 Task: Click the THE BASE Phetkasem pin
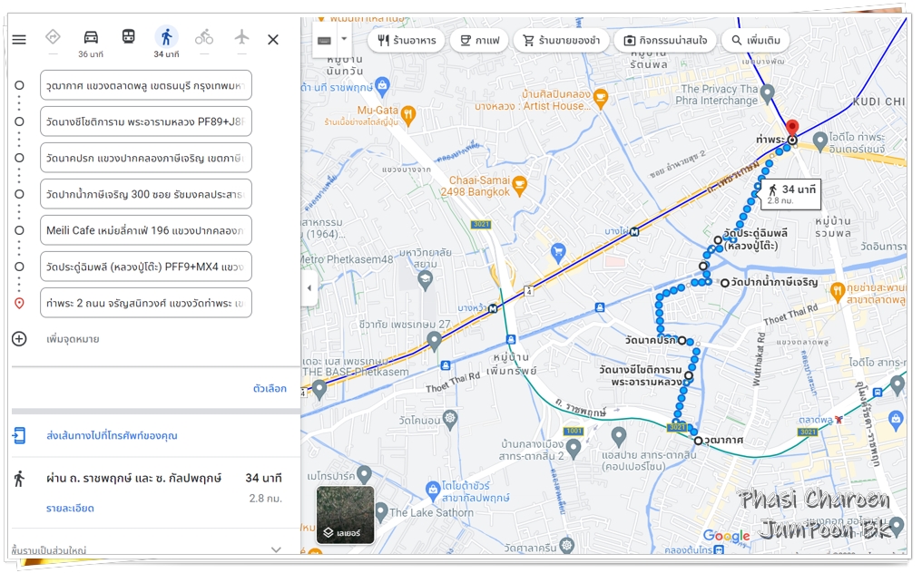click(319, 388)
